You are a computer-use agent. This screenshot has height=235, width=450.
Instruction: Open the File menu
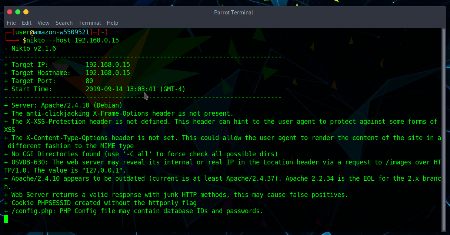click(x=11, y=23)
